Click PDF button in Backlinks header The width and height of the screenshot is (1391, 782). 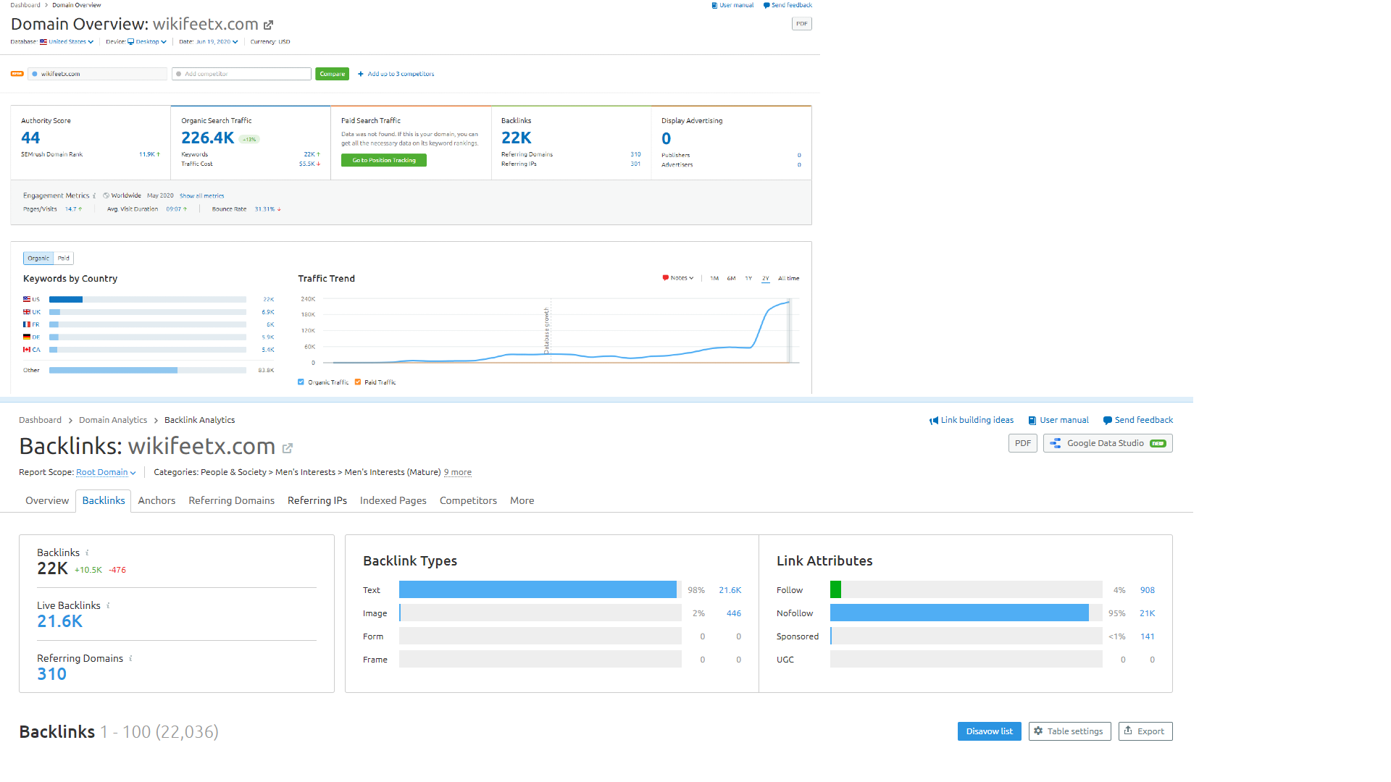(1023, 443)
